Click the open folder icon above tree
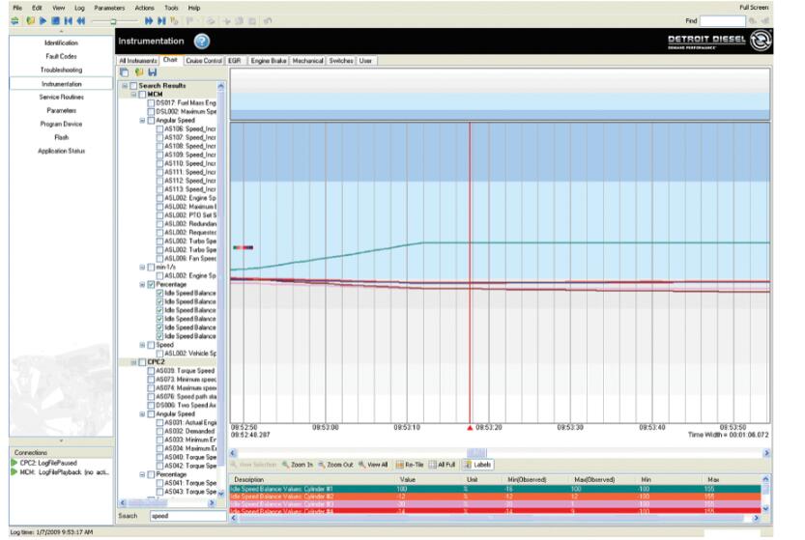Image resolution: width=805 pixels, height=540 pixels. [x=137, y=72]
